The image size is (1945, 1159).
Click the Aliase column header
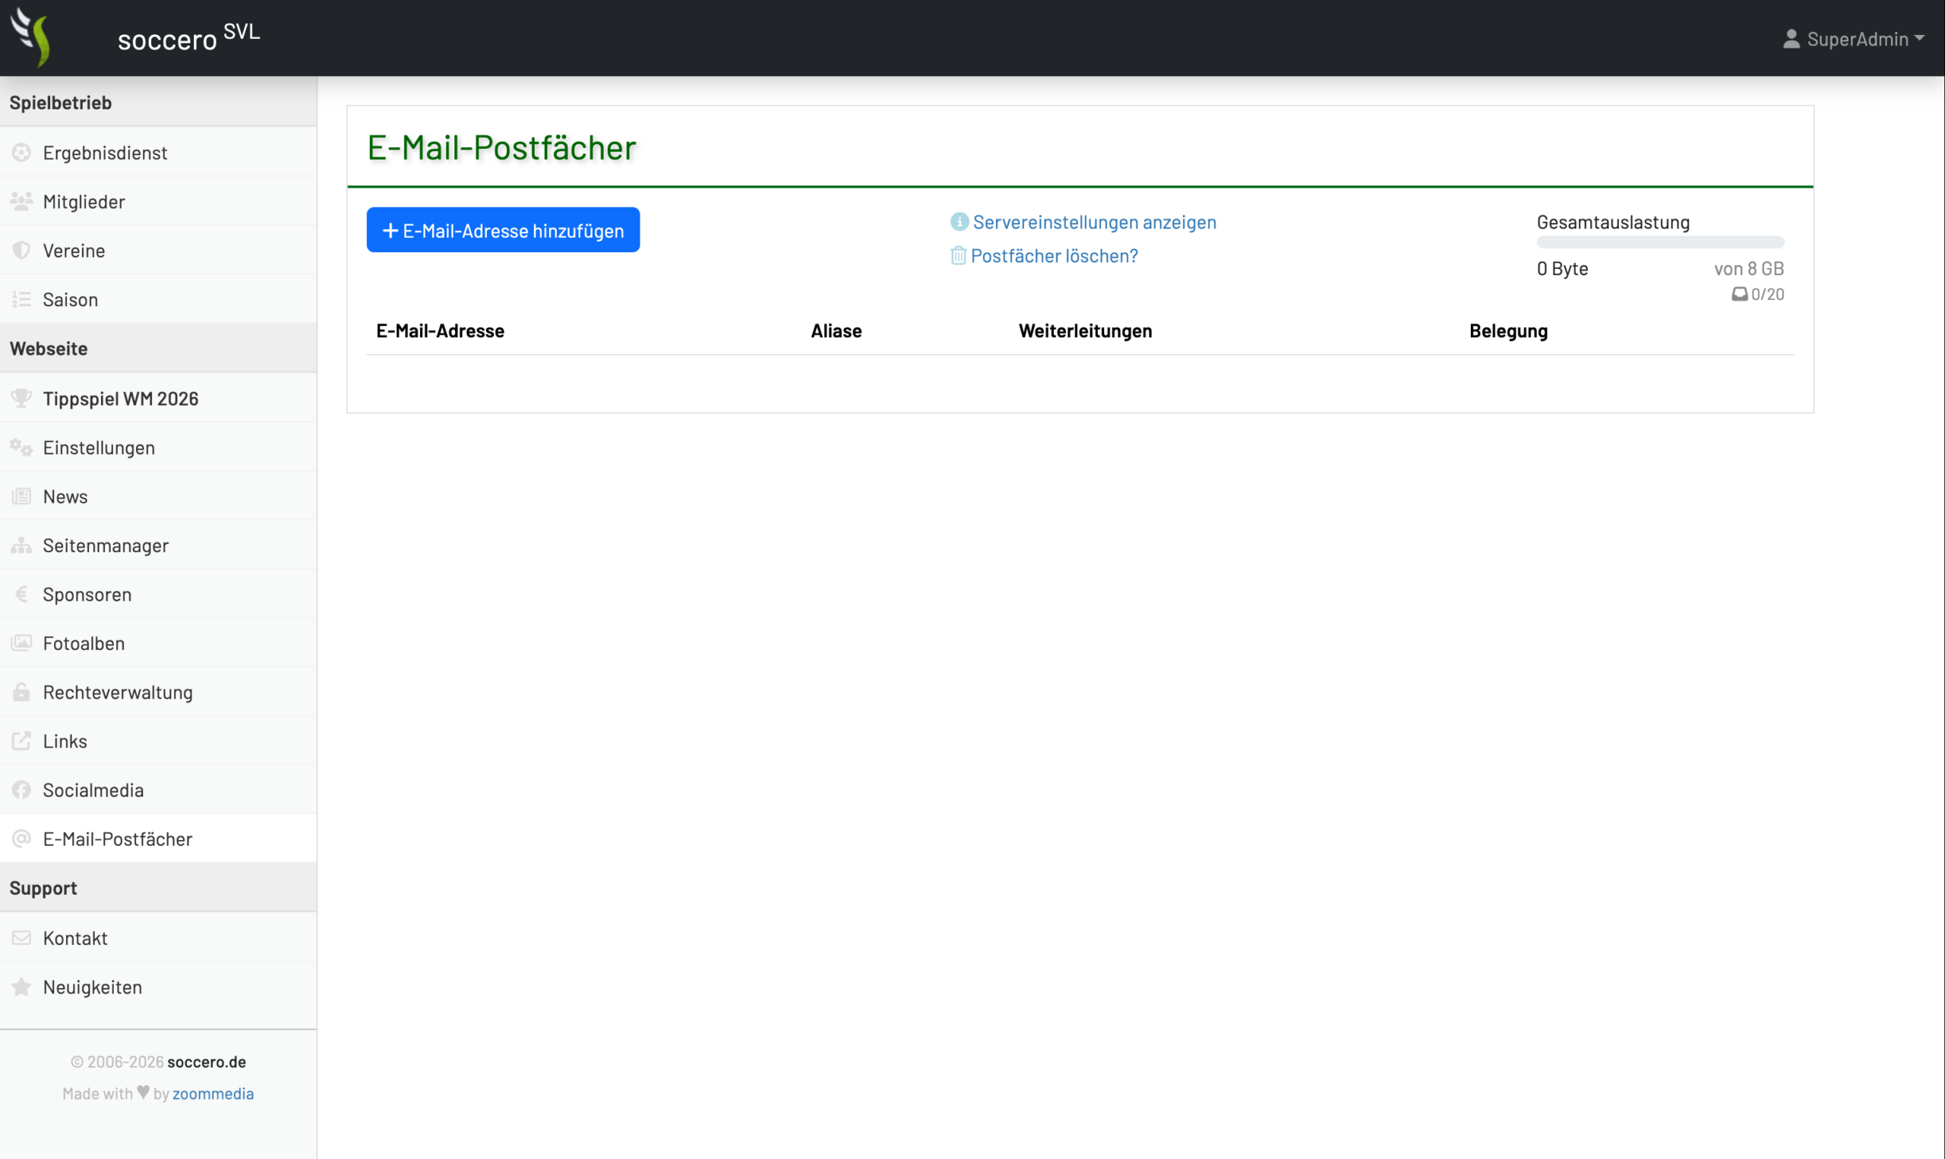(836, 331)
